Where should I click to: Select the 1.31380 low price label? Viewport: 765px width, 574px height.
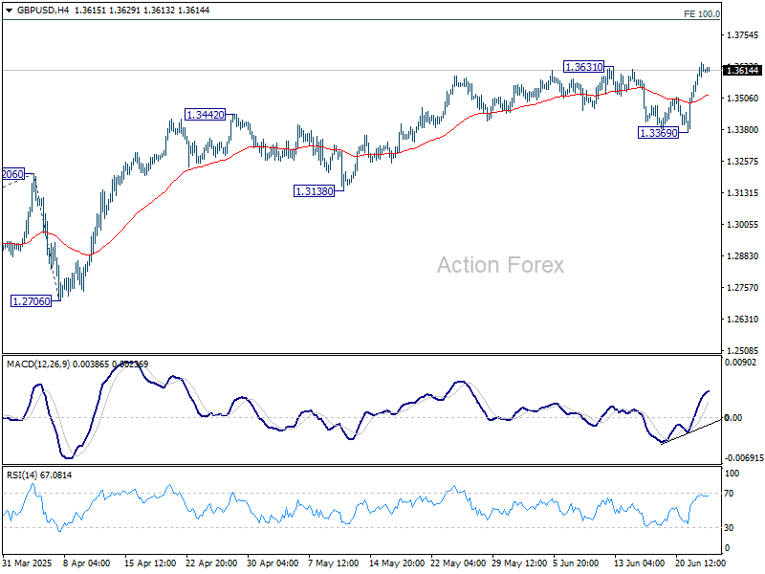coord(315,191)
